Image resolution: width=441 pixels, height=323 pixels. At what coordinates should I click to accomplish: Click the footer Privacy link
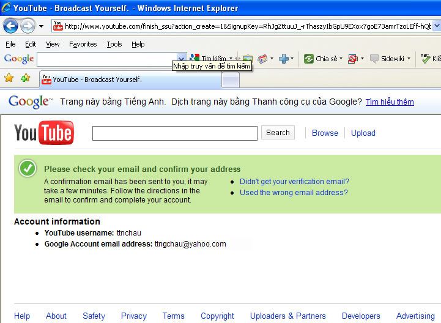tap(133, 316)
